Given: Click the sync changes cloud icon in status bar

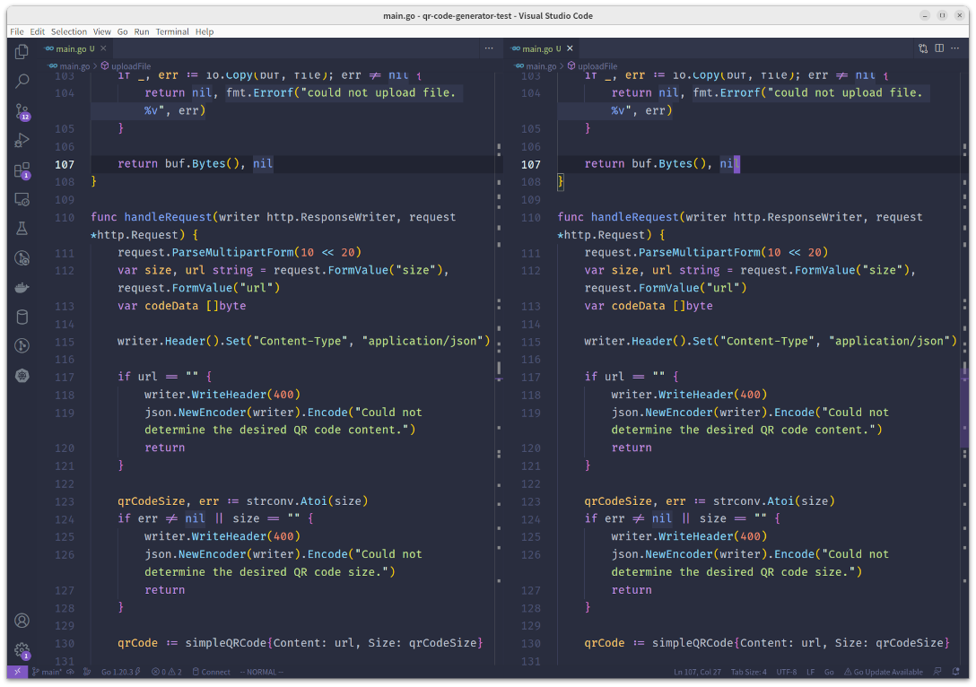Looking at the screenshot, I should [70, 672].
